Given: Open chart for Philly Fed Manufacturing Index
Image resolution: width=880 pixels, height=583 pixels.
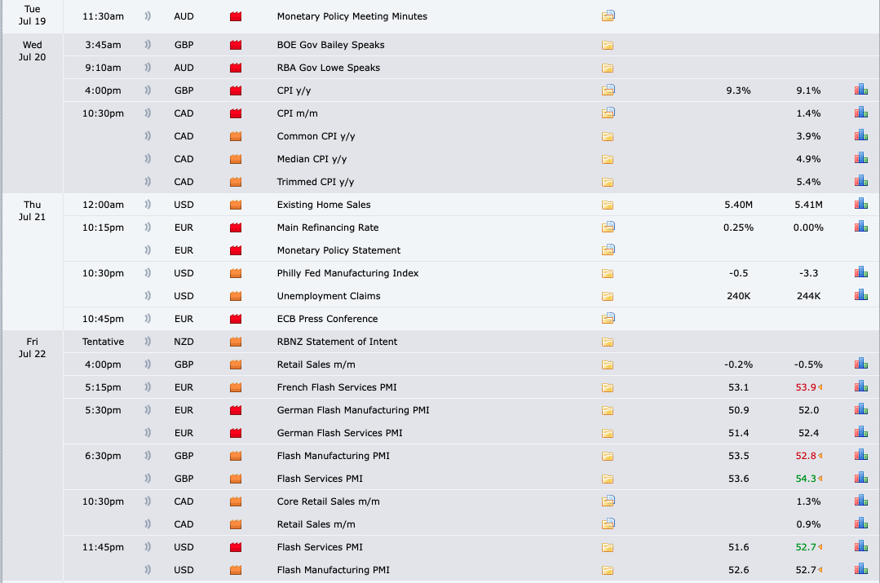Looking at the screenshot, I should coord(860,273).
